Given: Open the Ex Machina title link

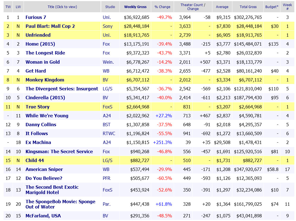Looking at the screenshot, I should point(38,142).
